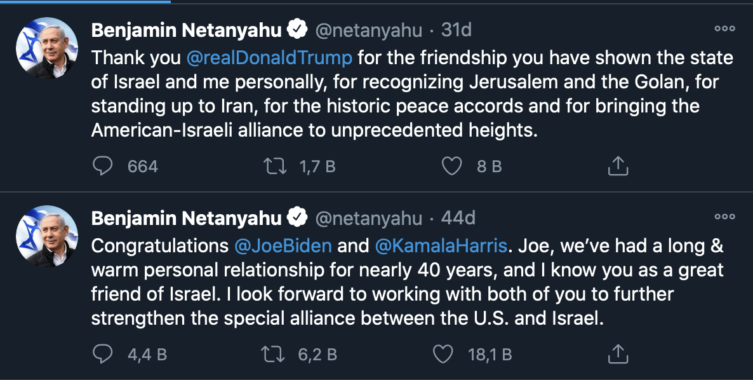Retweet the Biden congratulations tweet
This screenshot has width=753, height=380.
point(273,354)
